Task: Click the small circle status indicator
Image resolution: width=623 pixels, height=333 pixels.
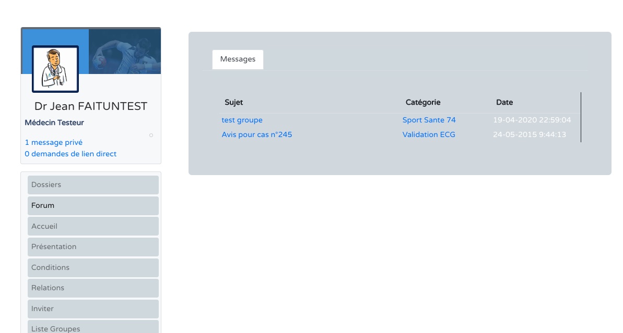Action: (151, 135)
